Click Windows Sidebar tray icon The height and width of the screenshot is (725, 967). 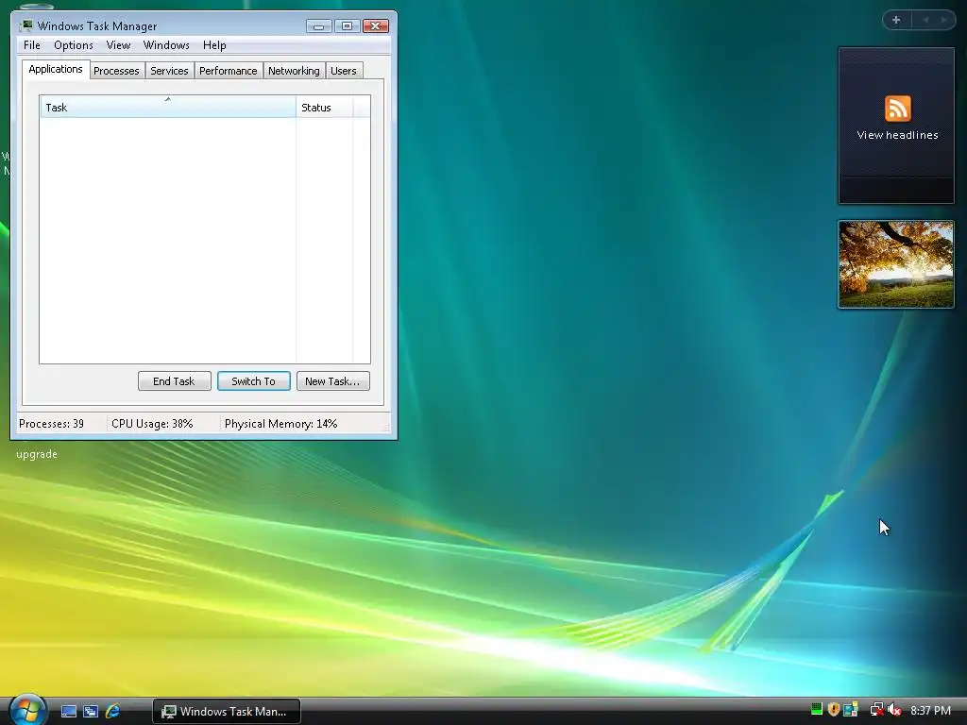point(851,710)
